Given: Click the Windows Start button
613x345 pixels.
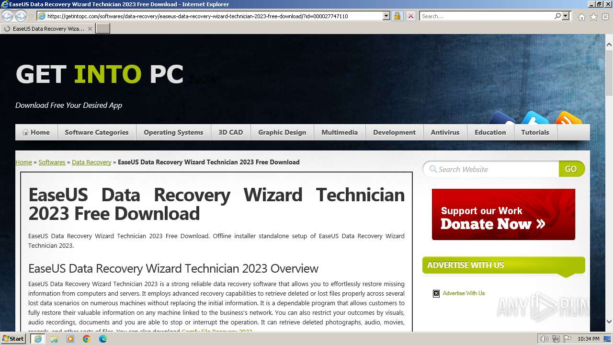Looking at the screenshot, I should (x=13, y=339).
